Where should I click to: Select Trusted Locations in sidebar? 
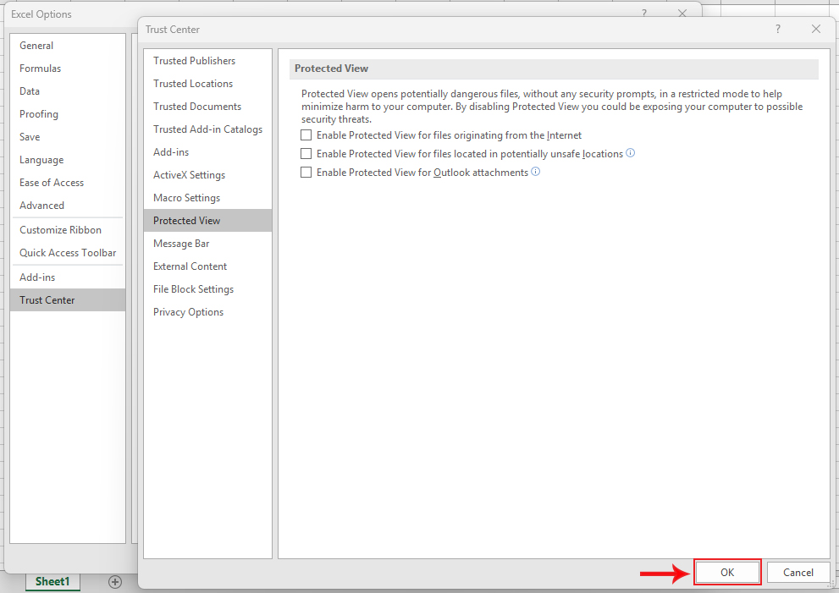pos(193,84)
